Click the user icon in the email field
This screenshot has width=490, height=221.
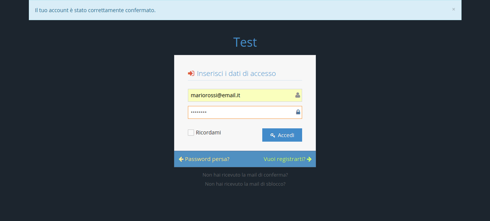click(298, 95)
